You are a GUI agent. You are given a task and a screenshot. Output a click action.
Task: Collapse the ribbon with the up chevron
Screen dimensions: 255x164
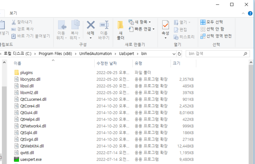click(x=243, y=13)
